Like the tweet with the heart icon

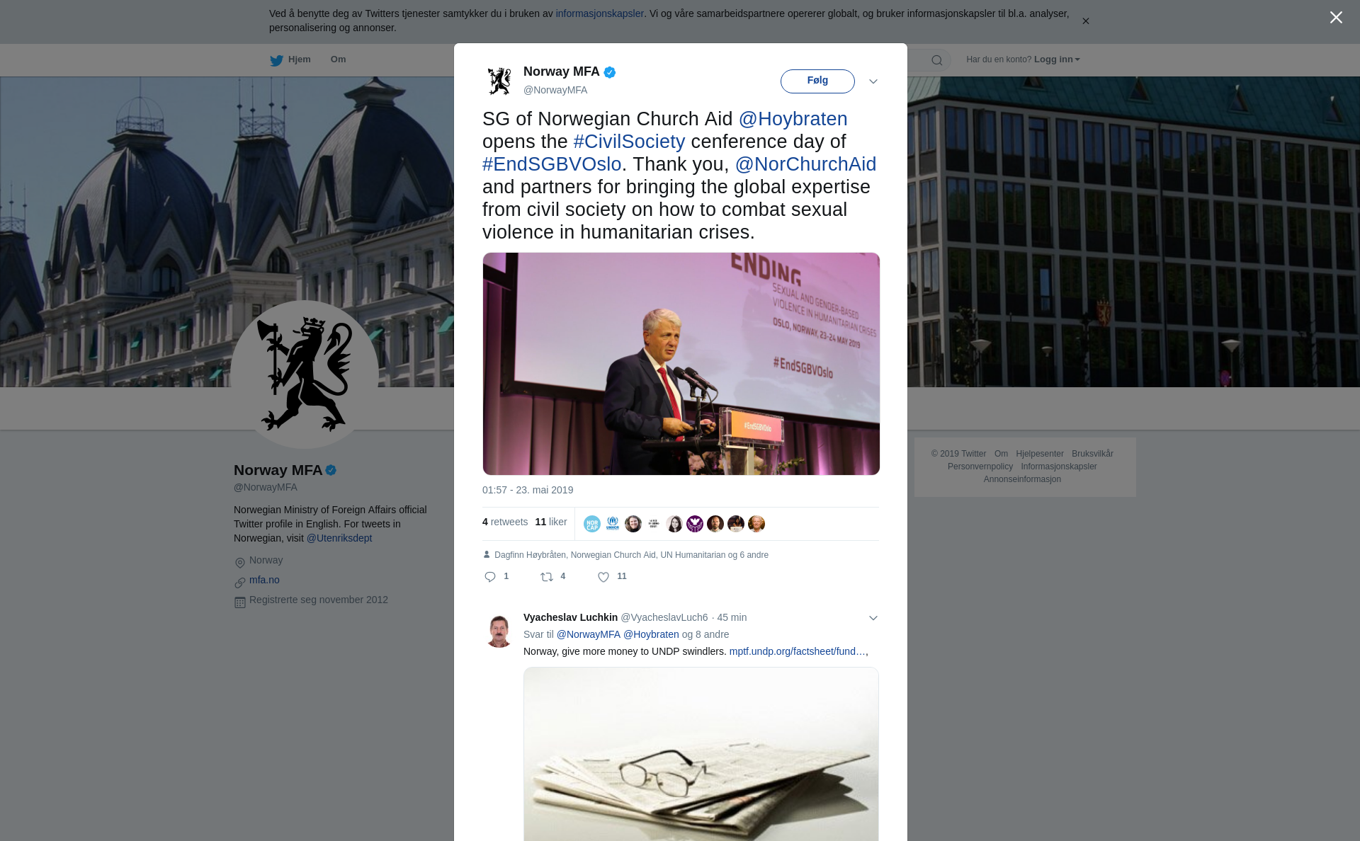coord(603,577)
